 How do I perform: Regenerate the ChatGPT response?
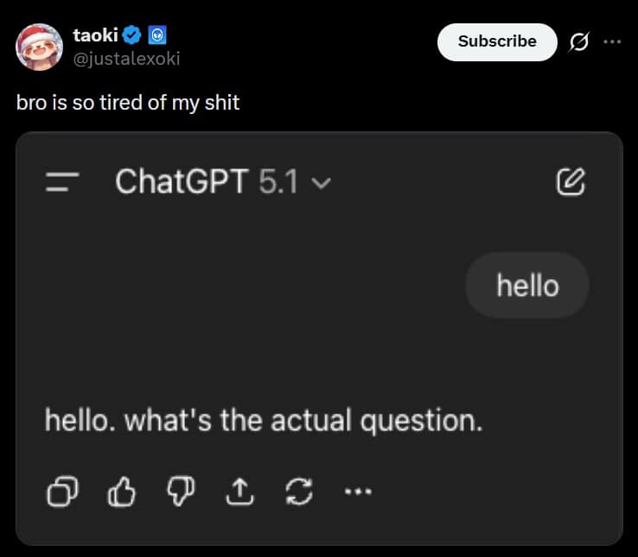297,491
